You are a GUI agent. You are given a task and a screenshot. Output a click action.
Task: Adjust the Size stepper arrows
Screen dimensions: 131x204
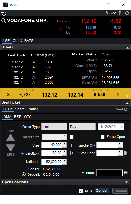coord(64,145)
